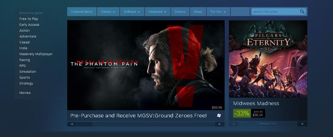The image size is (333, 137).
Task: Expand the Games dropdown menu
Action: pos(108,12)
